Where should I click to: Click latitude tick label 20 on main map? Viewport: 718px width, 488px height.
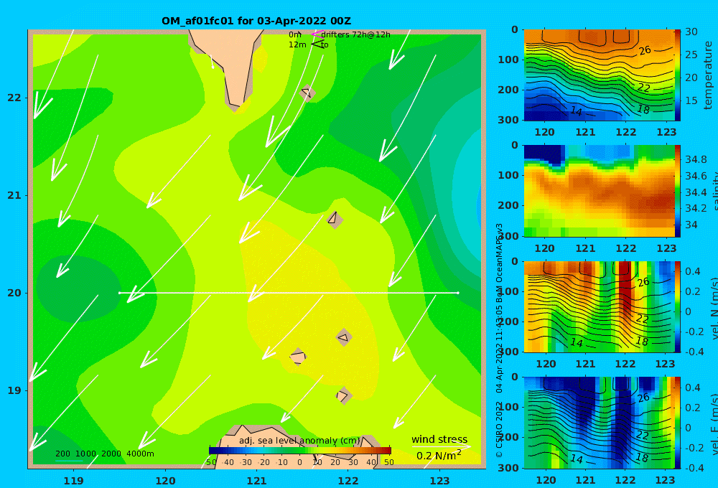click(x=14, y=293)
